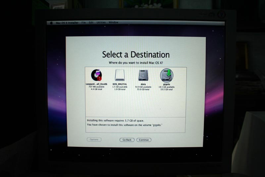Open the Edit menu

(x=91, y=23)
